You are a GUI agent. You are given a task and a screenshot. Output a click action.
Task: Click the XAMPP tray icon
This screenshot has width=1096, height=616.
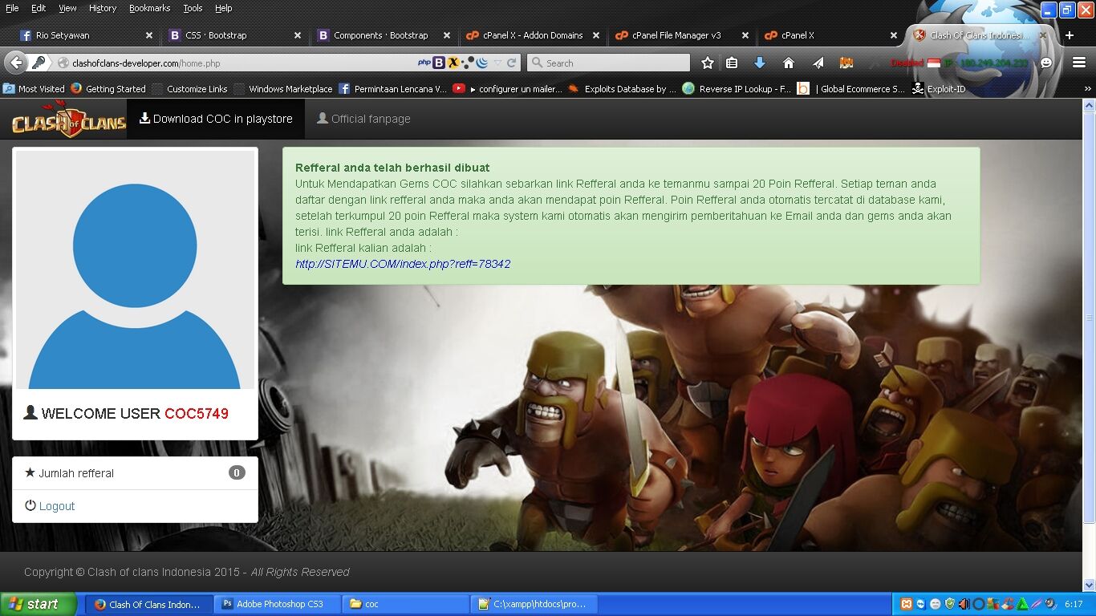[x=907, y=604]
